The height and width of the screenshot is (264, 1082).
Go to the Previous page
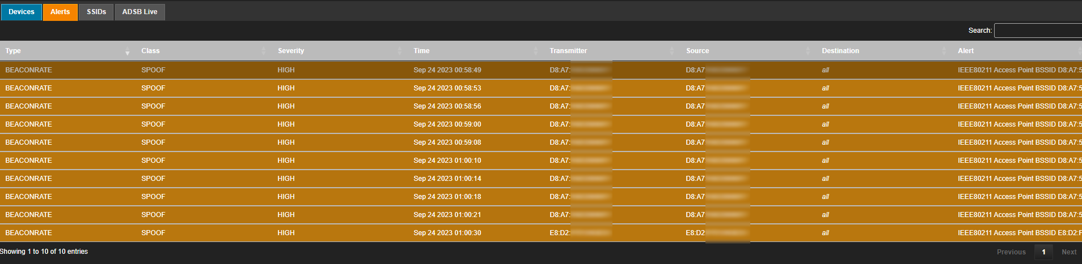tap(1011, 252)
